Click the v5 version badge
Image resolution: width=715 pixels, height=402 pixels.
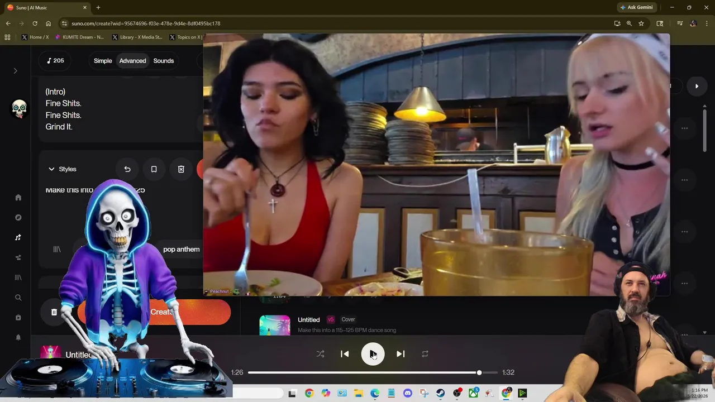[x=331, y=319]
